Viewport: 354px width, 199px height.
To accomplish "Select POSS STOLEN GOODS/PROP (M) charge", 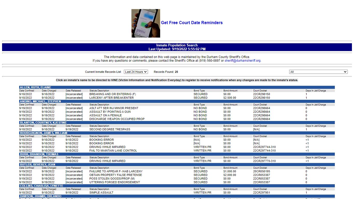I will coord(112,179).
